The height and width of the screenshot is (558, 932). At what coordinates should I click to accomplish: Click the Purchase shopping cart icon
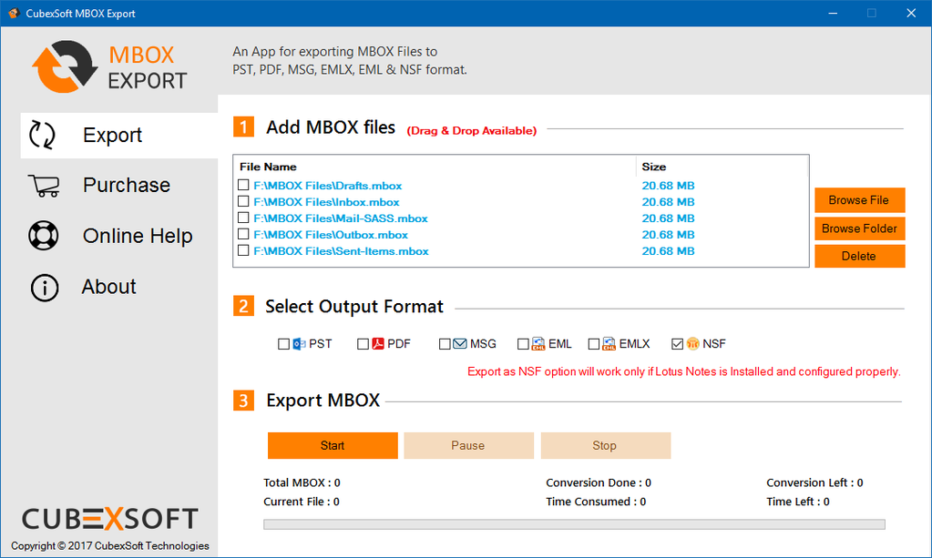[44, 186]
